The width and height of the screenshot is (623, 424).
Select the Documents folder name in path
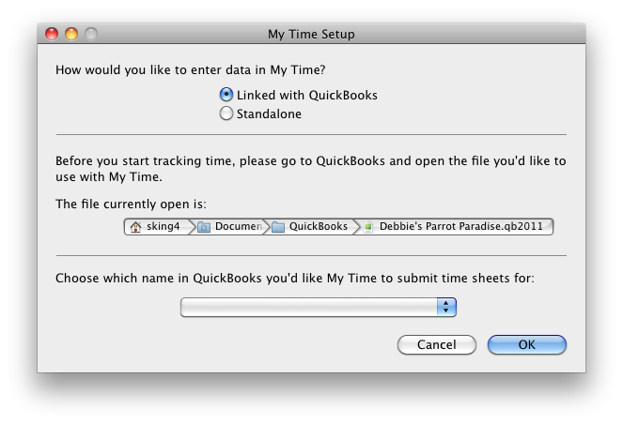coord(239,226)
